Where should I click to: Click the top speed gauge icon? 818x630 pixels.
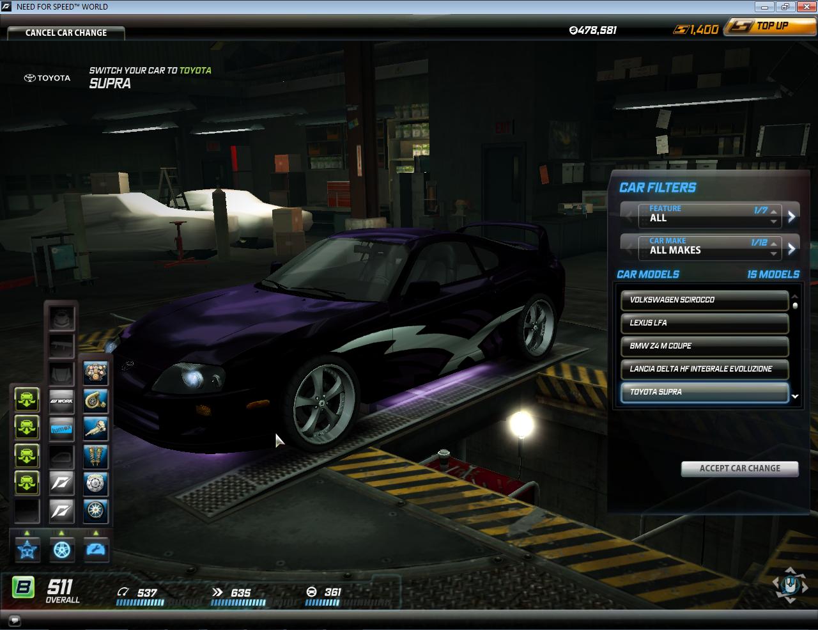(x=124, y=592)
